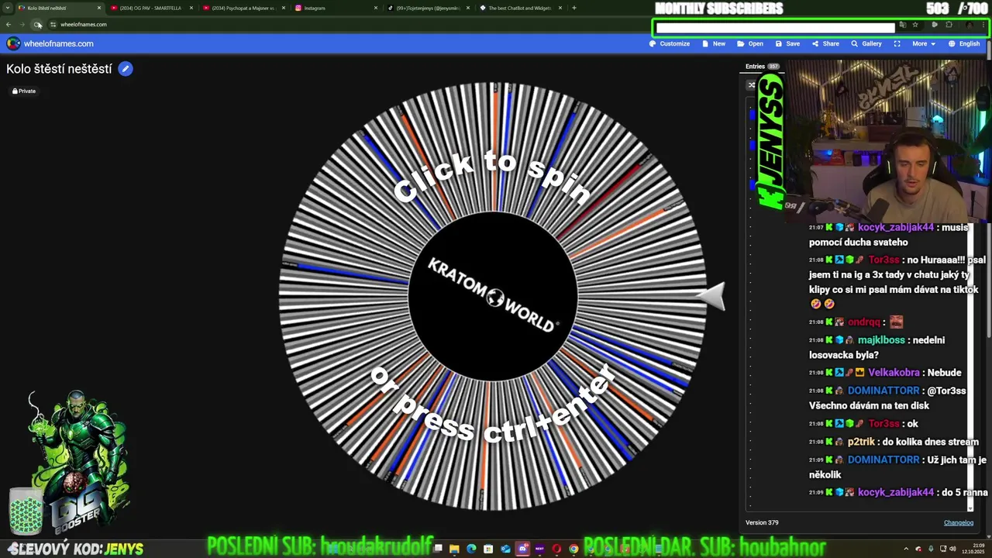Image resolution: width=992 pixels, height=558 pixels.
Task: Go back in browser history
Action: pyautogui.click(x=9, y=25)
